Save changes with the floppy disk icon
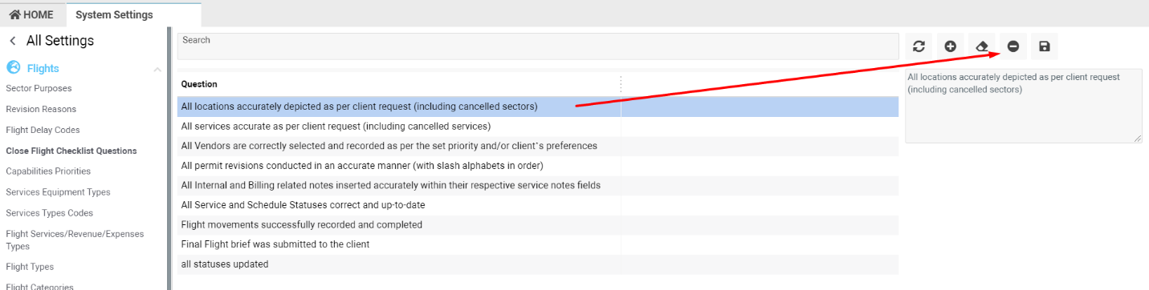 [x=1045, y=46]
